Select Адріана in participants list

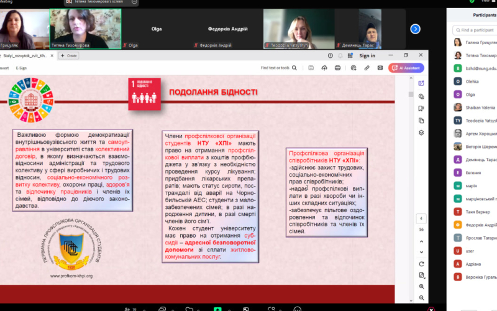click(475, 264)
